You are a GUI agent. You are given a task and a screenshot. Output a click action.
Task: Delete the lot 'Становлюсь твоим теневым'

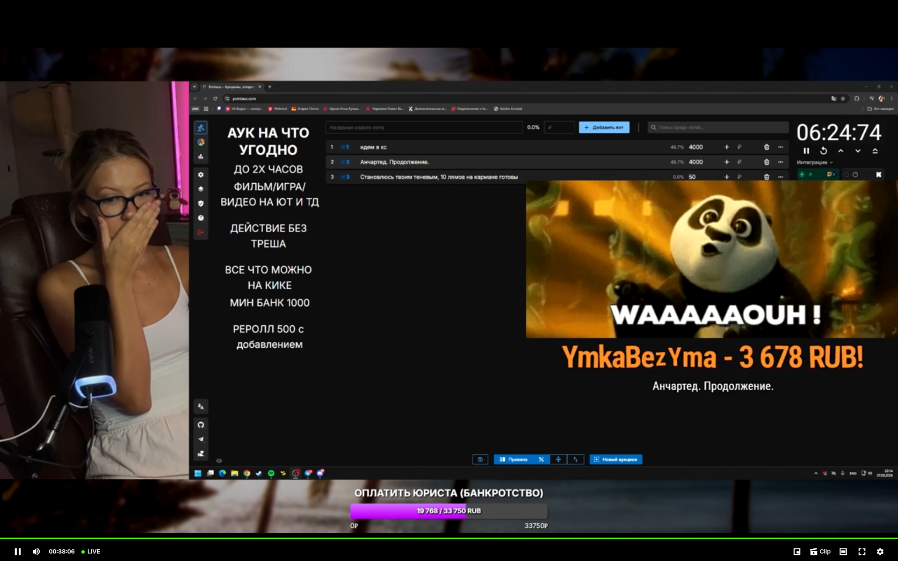point(766,177)
